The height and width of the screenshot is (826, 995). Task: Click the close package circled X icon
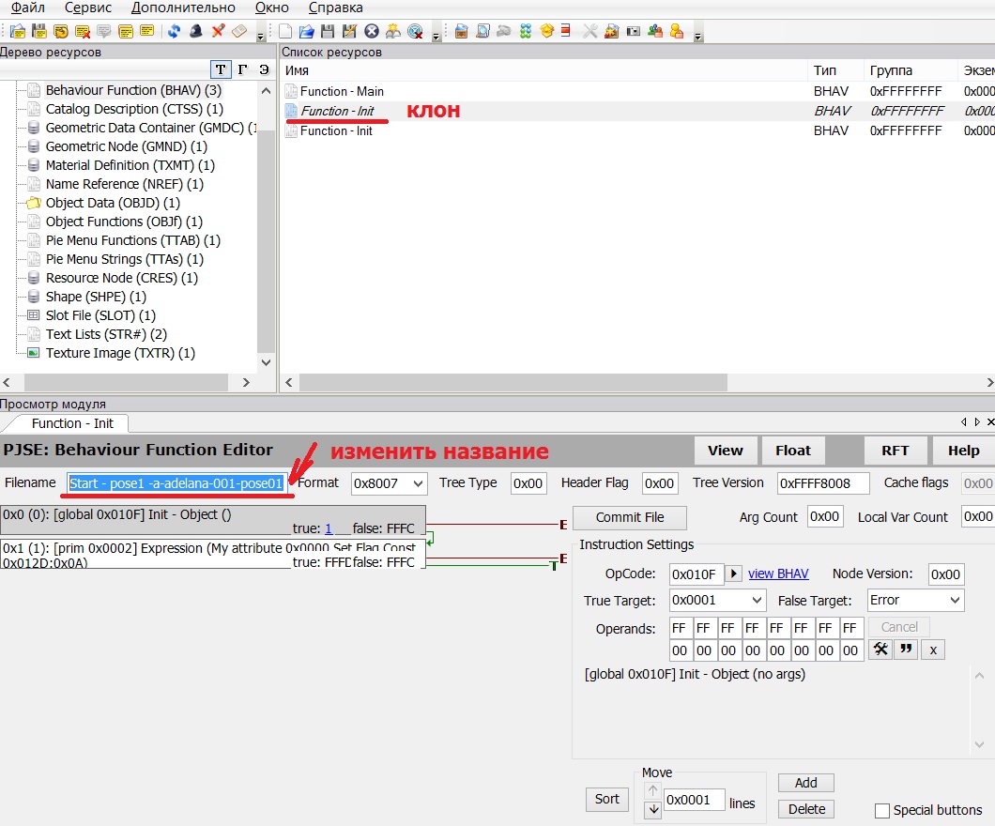pyautogui.click(x=372, y=31)
